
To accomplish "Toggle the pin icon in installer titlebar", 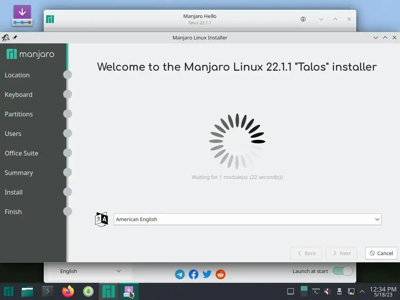I will tap(15, 37).
